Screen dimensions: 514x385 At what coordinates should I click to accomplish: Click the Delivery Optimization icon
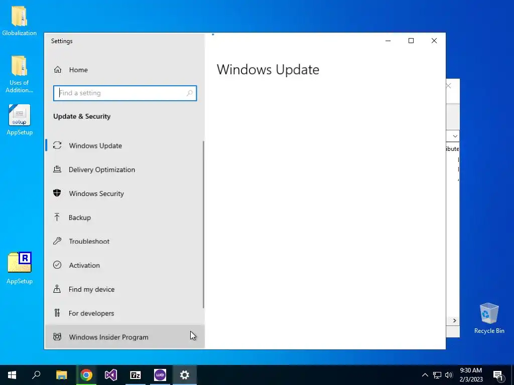click(x=57, y=169)
